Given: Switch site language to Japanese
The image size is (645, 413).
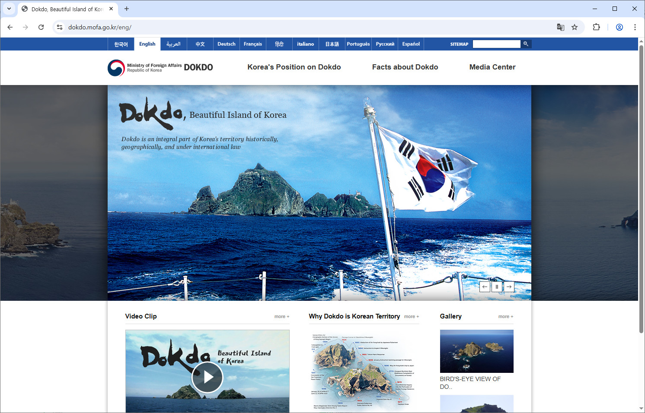Looking at the screenshot, I should 332,44.
